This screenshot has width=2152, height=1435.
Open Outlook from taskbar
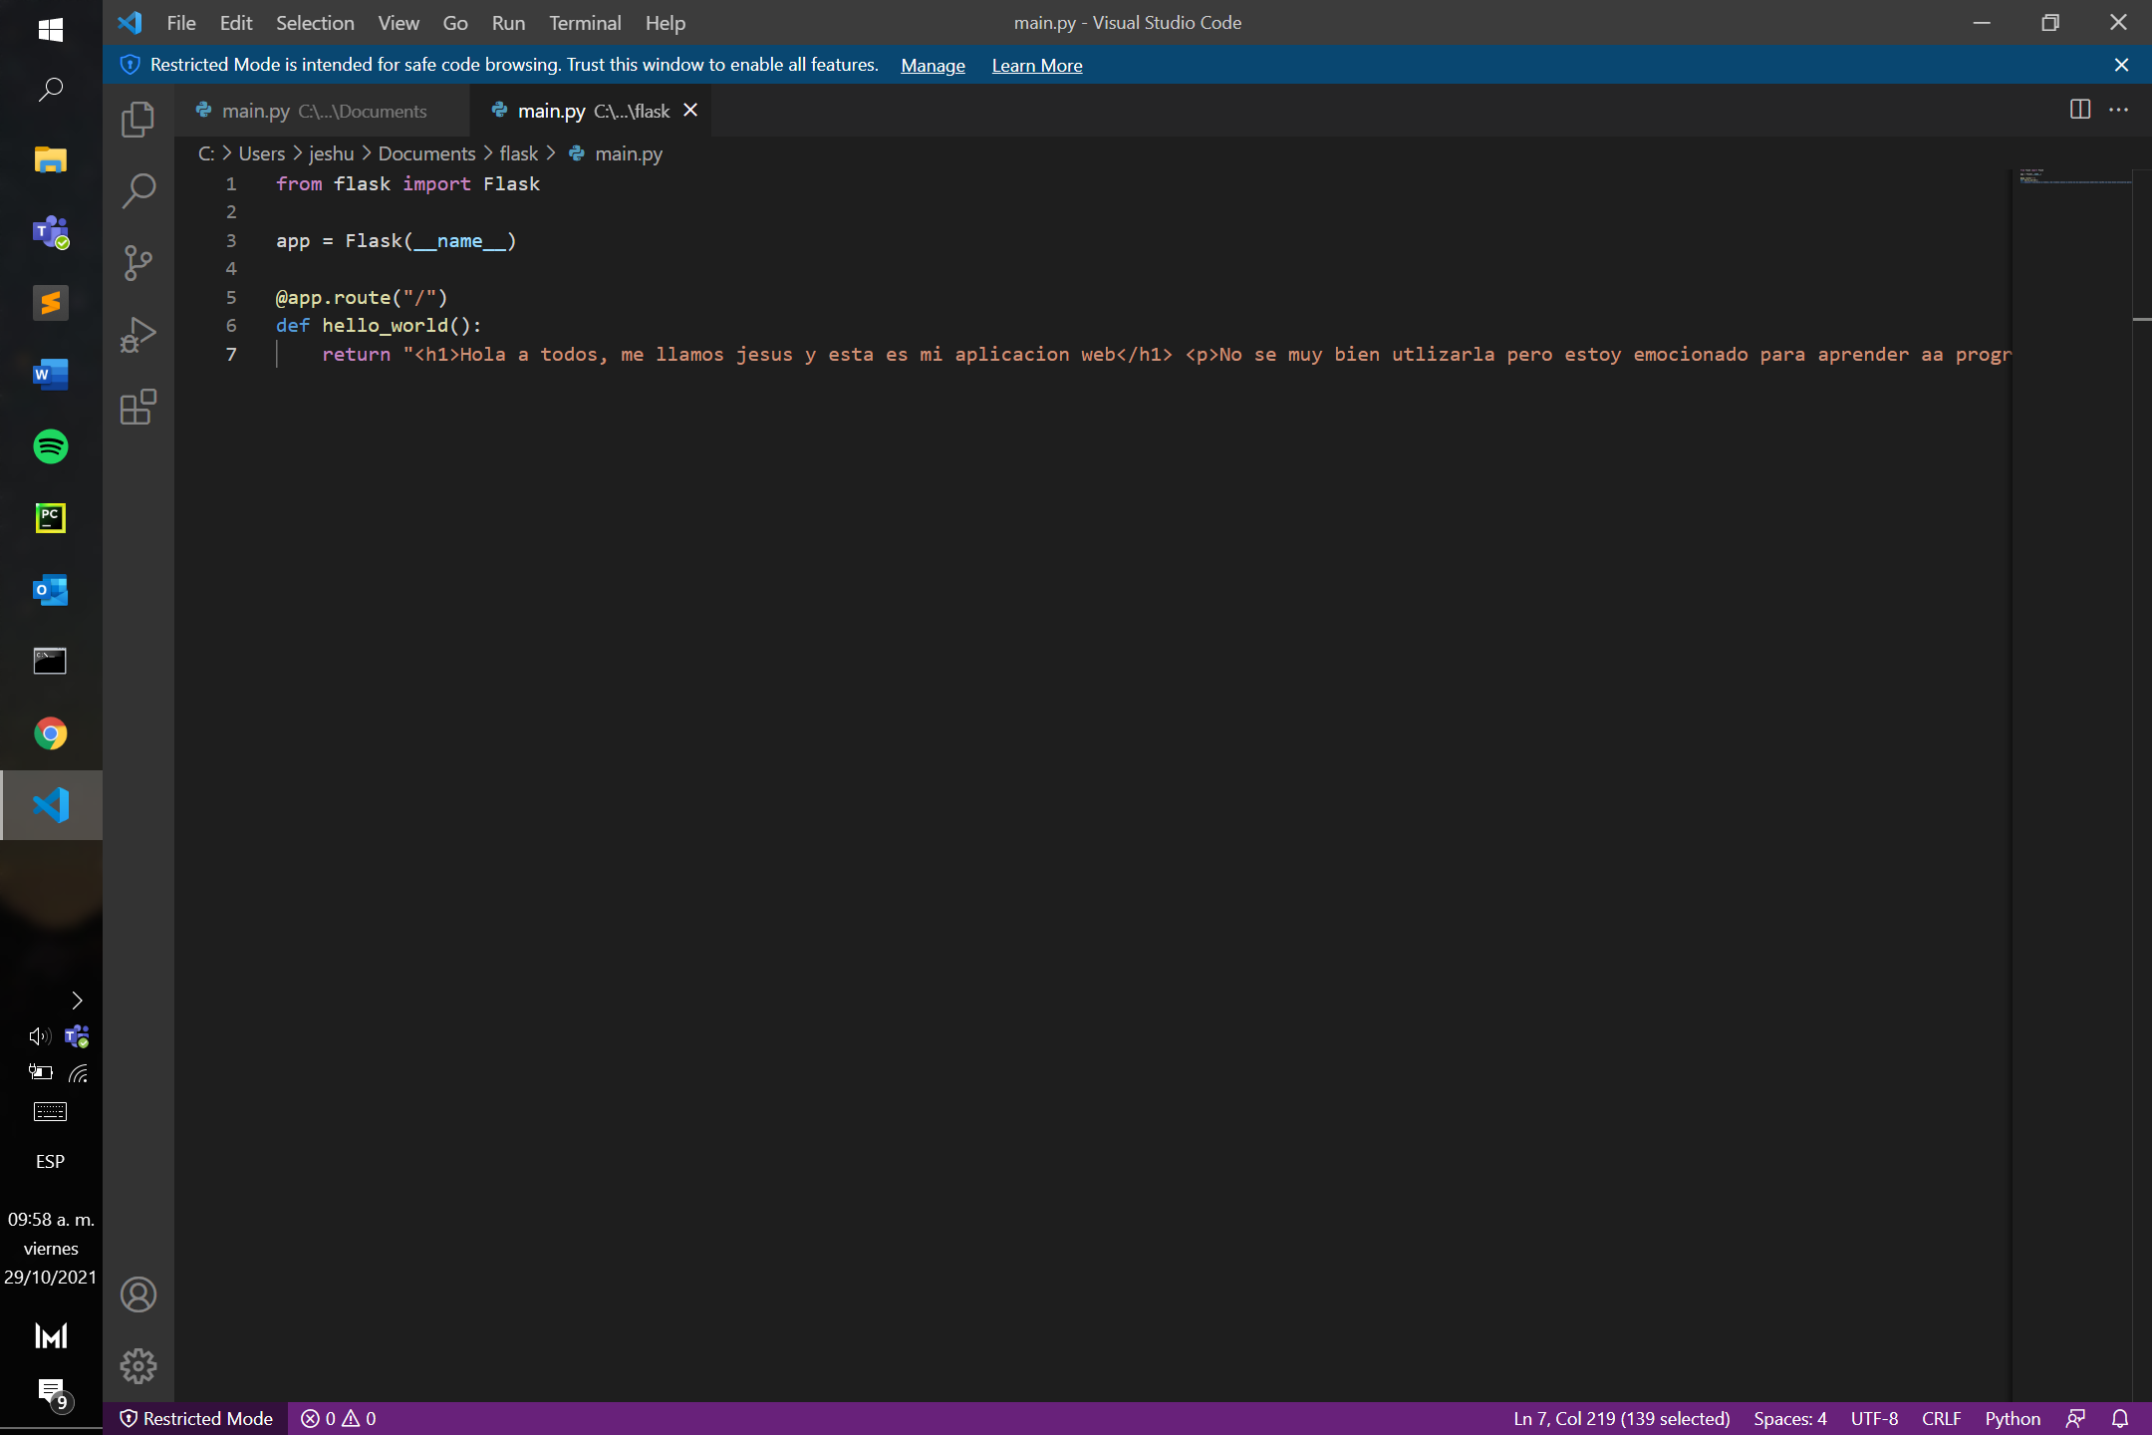click(x=51, y=590)
